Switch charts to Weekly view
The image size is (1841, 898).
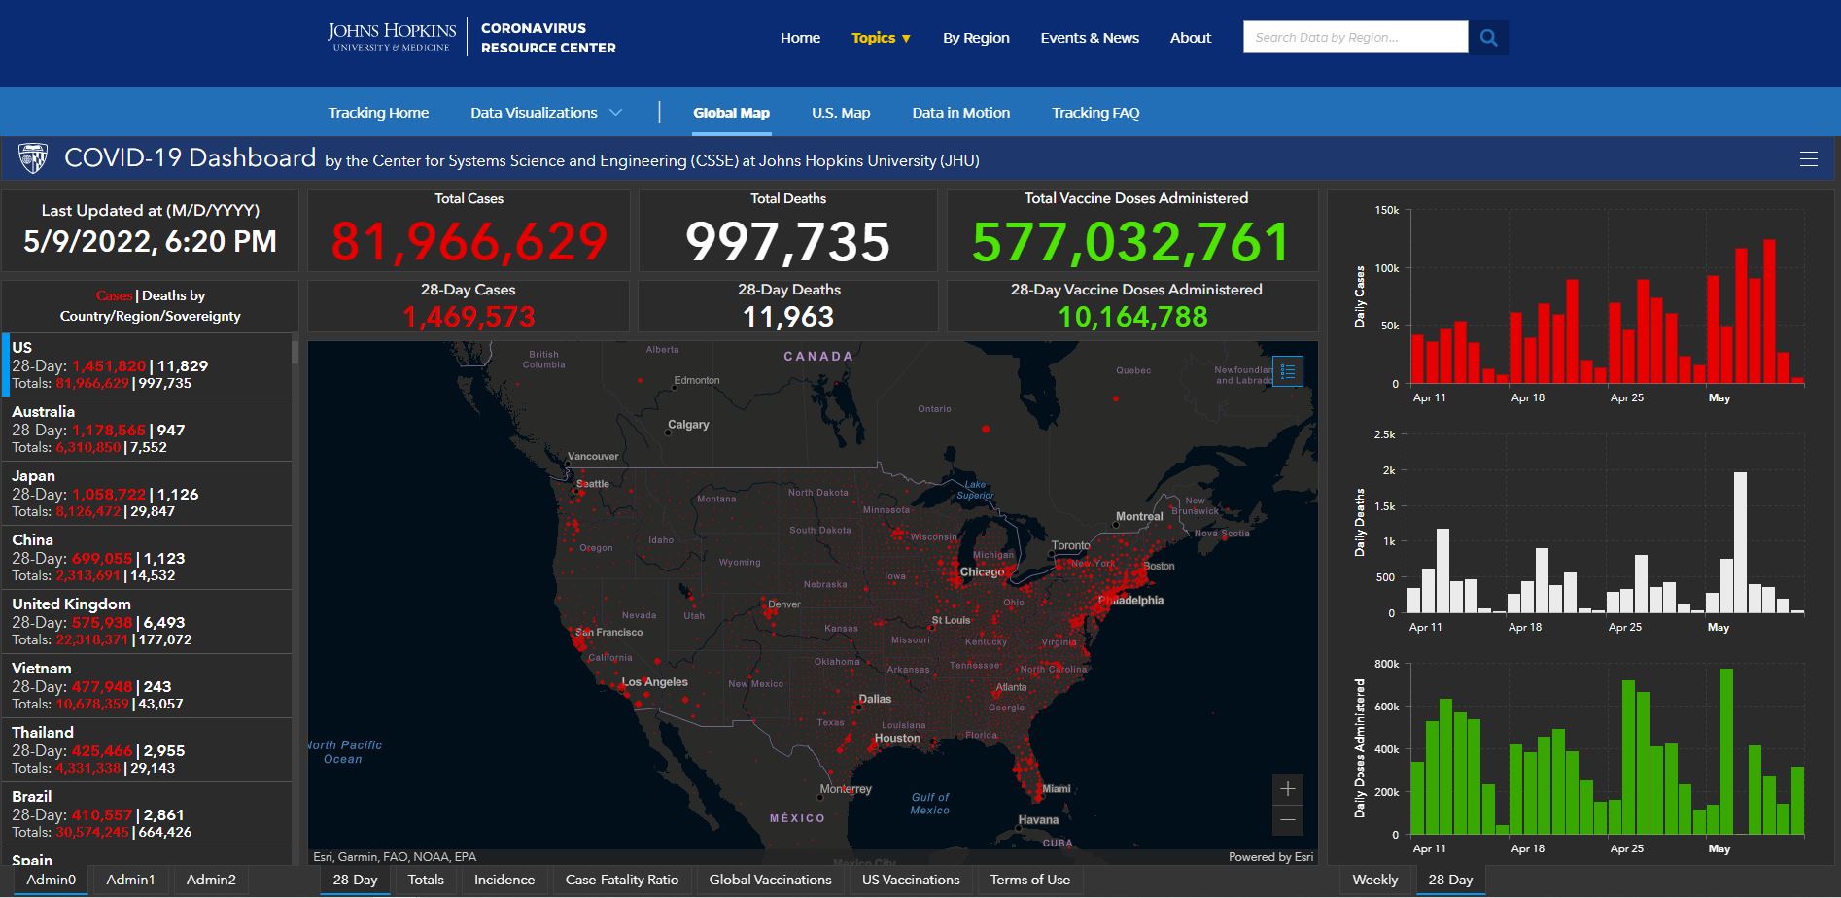(x=1374, y=880)
